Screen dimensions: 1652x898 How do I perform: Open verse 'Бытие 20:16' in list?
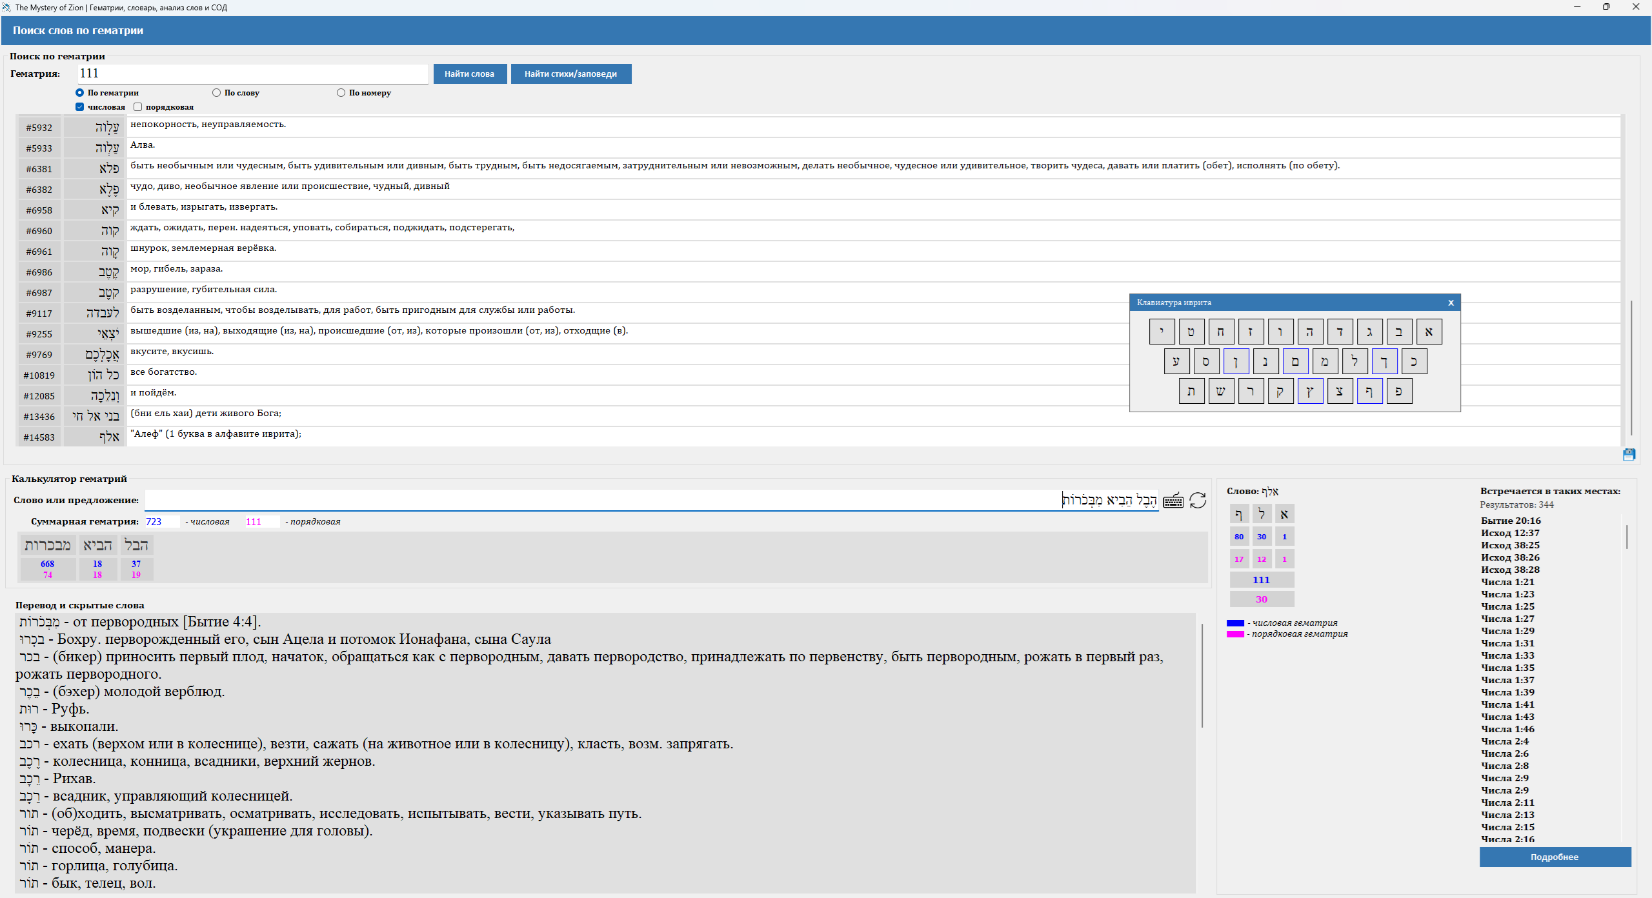[1511, 521]
